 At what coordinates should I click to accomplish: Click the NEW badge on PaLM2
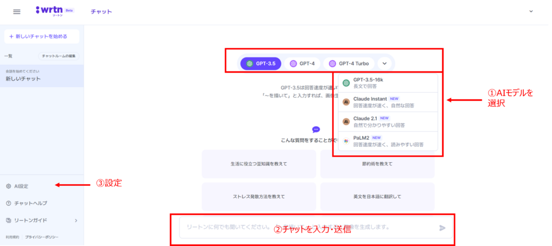[376, 138]
